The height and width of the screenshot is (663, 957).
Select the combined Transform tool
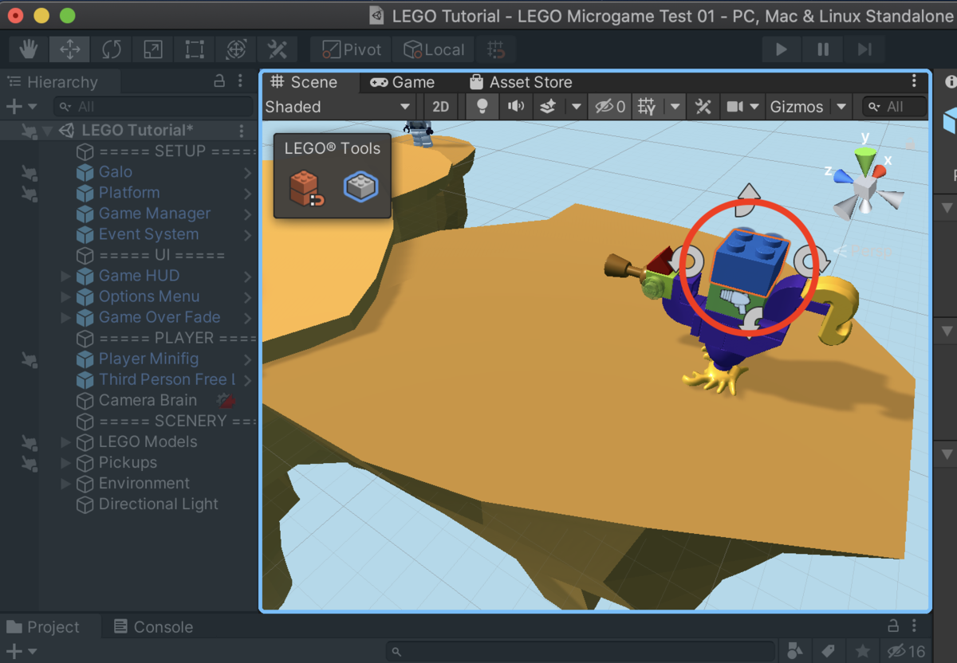coord(236,49)
